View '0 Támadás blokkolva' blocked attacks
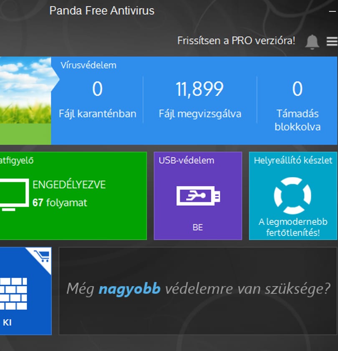 (298, 106)
